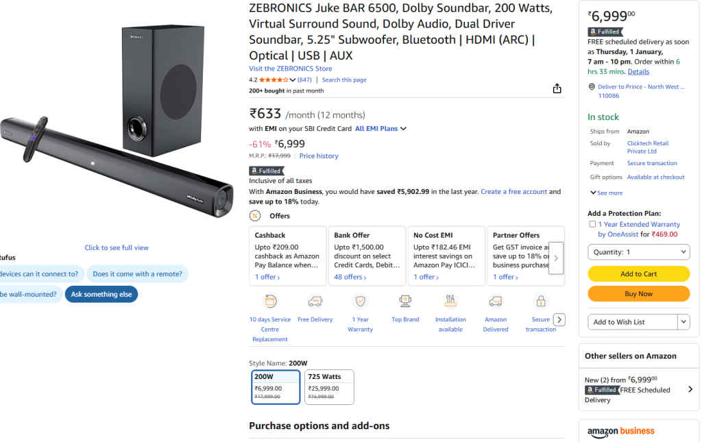
Task: Ask Does it come with a remote?
Action: click(x=138, y=273)
